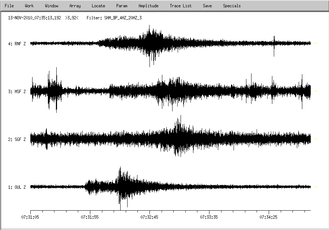This screenshot has height=230, width=329.
Task: Click the yellow marker beside RNF trace
Action: click(316, 43)
